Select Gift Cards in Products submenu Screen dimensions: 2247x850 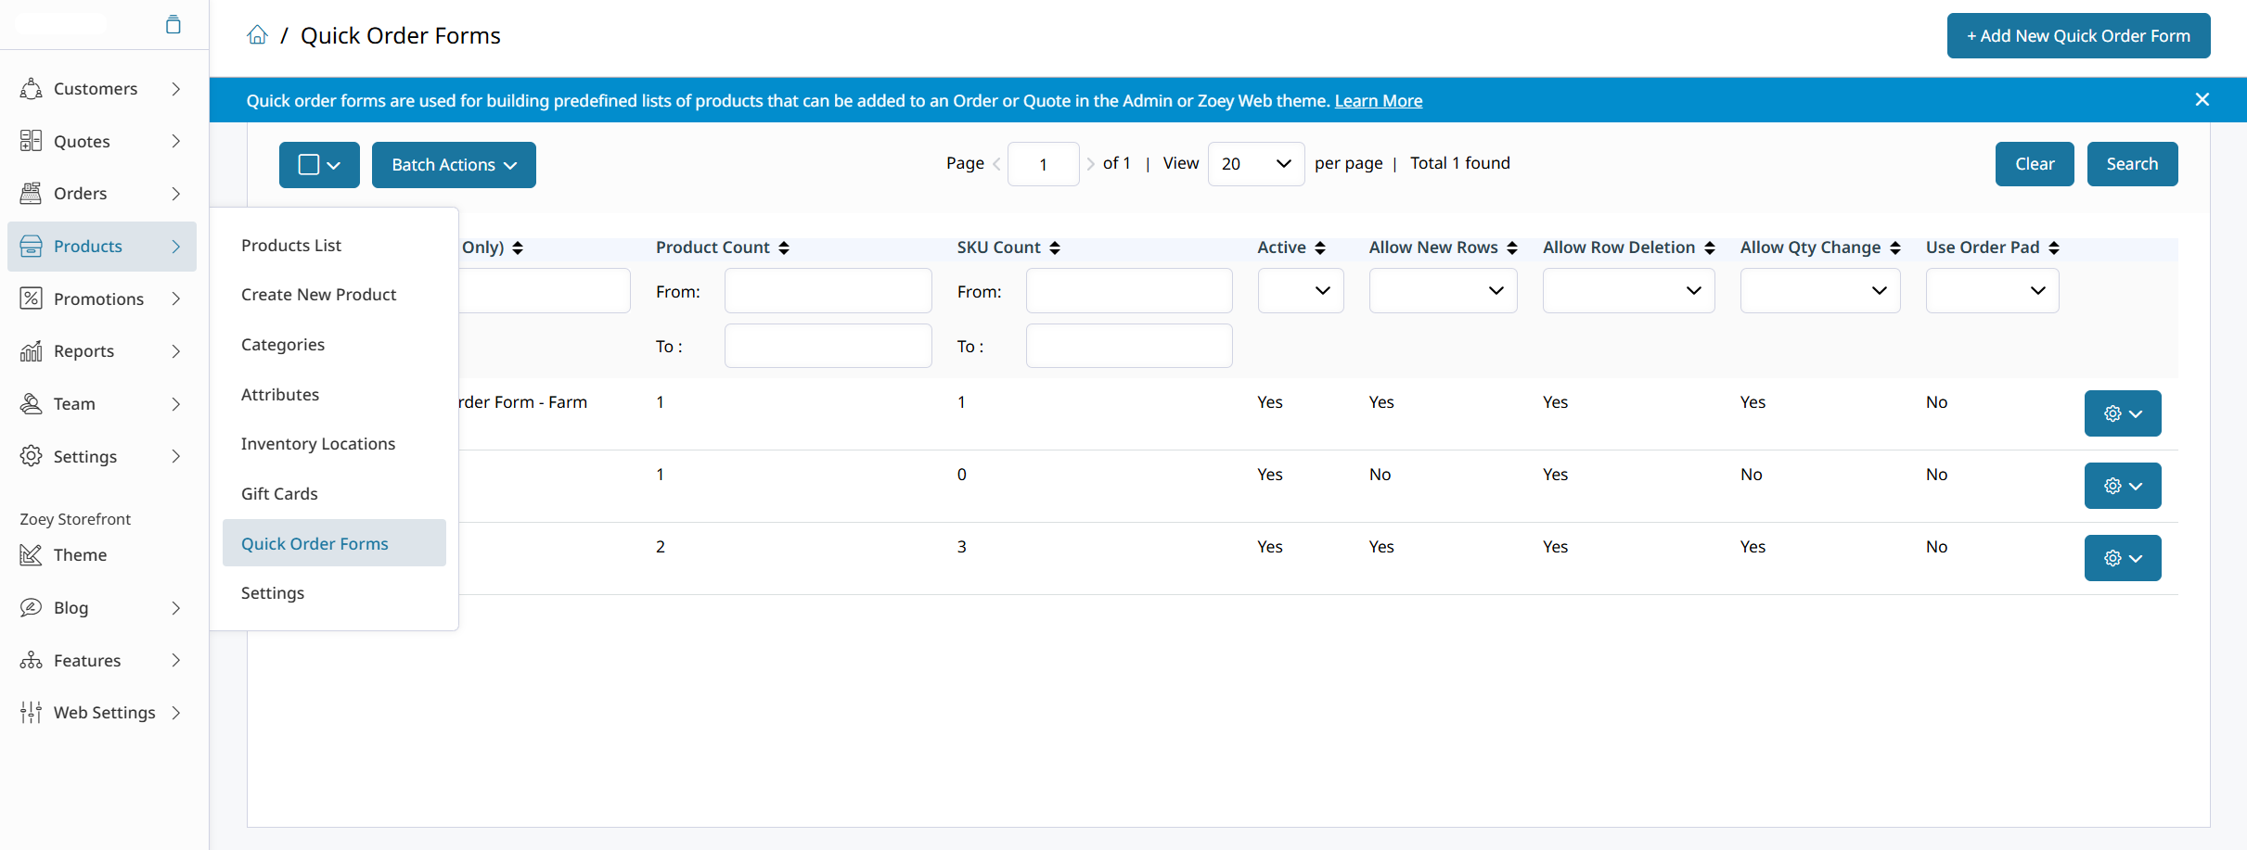279,494
